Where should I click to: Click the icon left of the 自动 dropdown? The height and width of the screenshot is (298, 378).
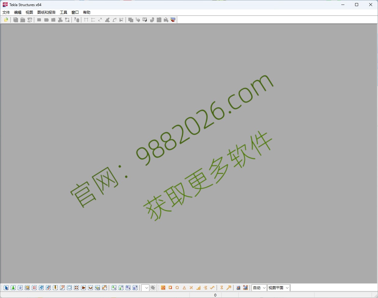point(245,288)
